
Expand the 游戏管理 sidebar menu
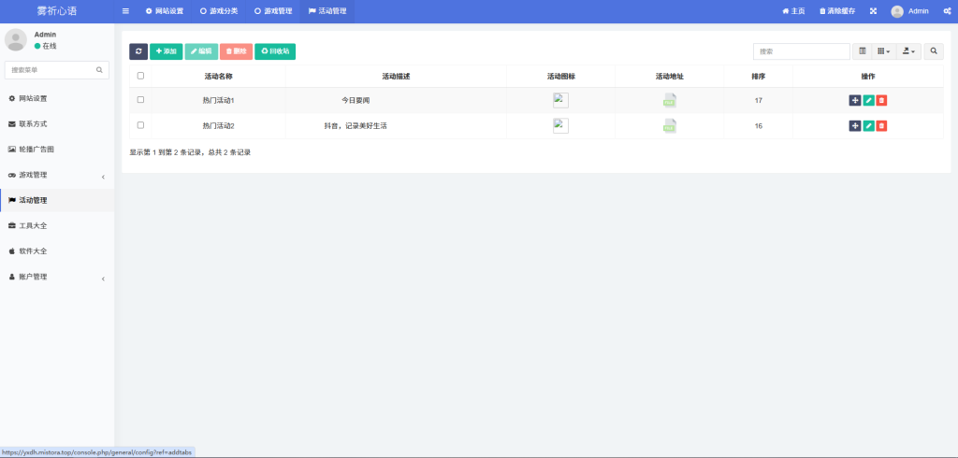[x=56, y=175]
